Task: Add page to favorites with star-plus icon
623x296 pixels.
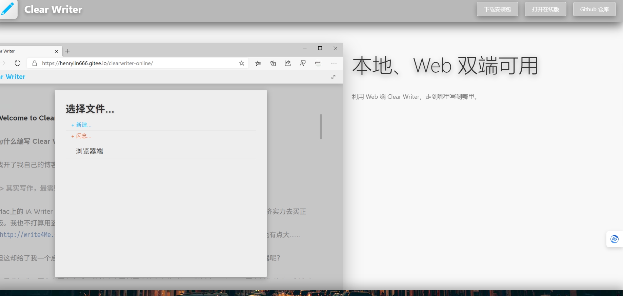Action: point(242,63)
